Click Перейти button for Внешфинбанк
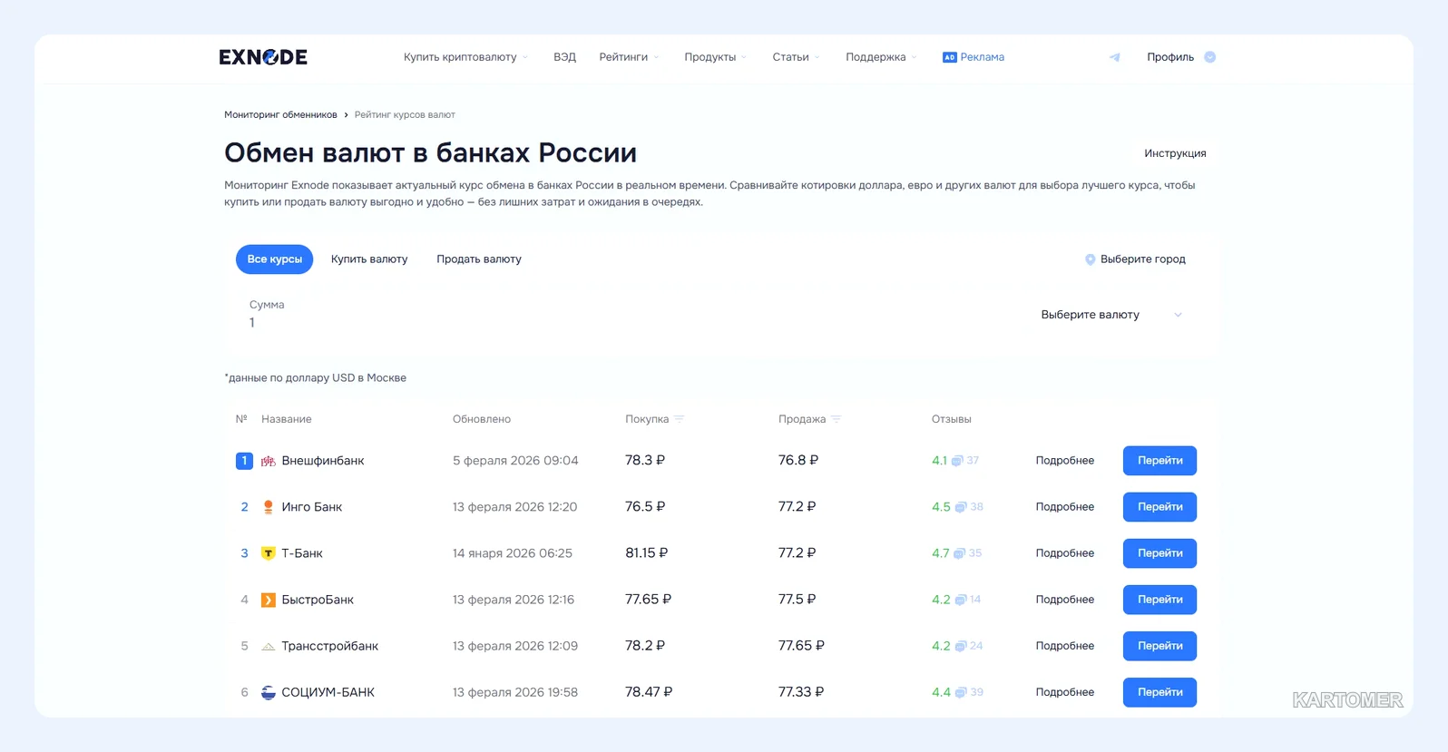Viewport: 1448px width, 752px height. point(1159,461)
